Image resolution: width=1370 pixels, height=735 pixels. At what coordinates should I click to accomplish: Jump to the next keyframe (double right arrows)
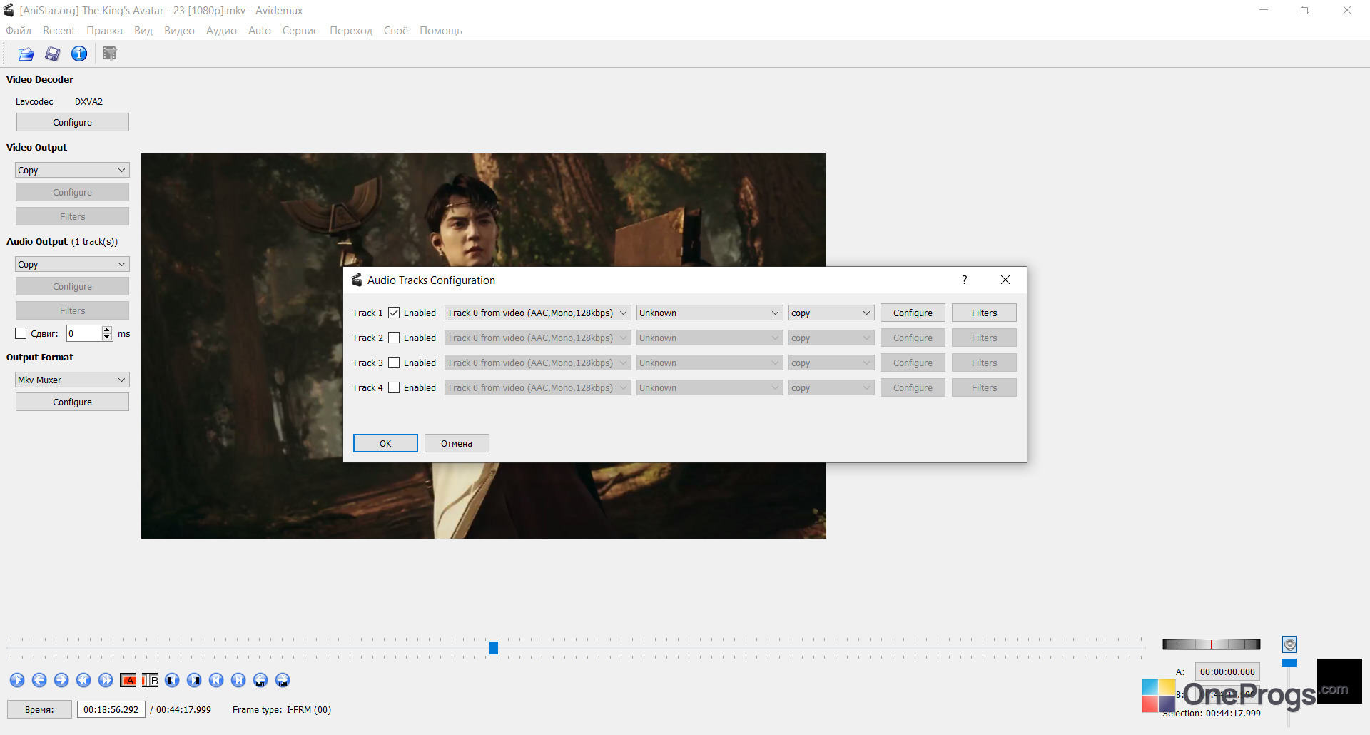click(x=106, y=680)
